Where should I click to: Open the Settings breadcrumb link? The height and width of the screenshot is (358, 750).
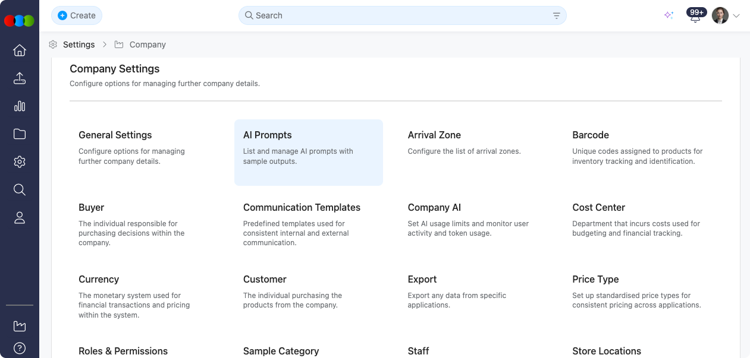pos(79,45)
